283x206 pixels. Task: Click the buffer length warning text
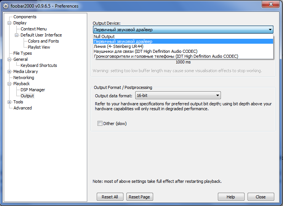tap(177, 71)
